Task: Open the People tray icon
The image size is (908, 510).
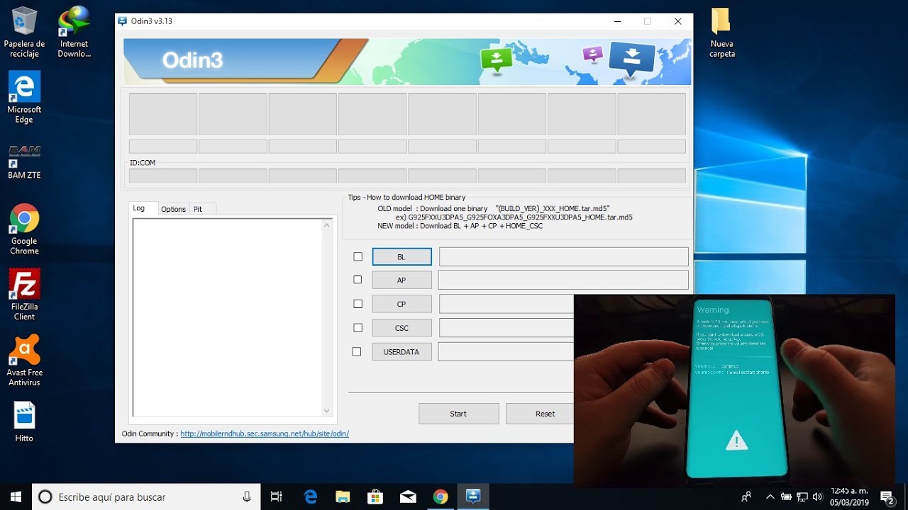Action: [746, 497]
